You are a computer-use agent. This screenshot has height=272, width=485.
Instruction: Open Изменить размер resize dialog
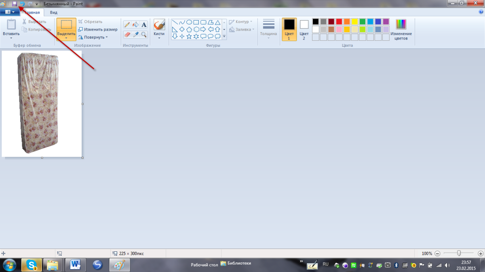(98, 29)
